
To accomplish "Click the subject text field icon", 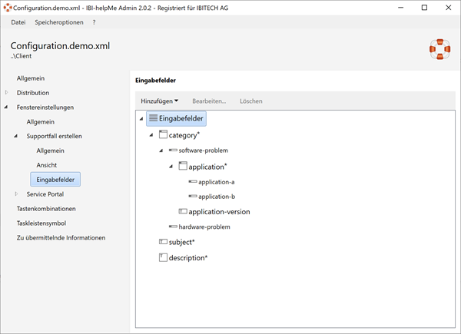I will point(163,242).
